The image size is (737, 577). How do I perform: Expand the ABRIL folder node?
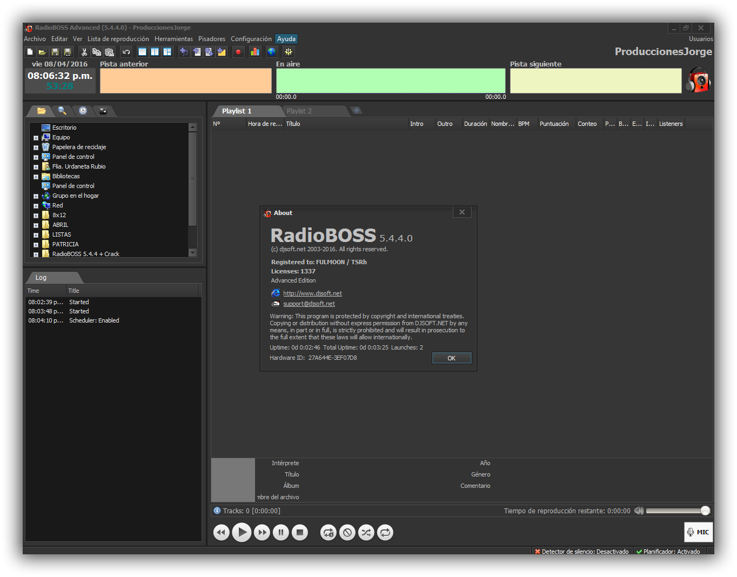(36, 225)
